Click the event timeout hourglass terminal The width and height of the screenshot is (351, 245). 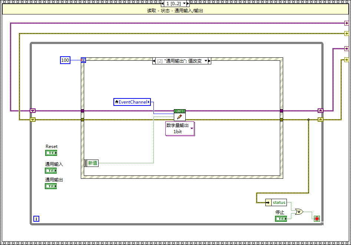point(83,60)
